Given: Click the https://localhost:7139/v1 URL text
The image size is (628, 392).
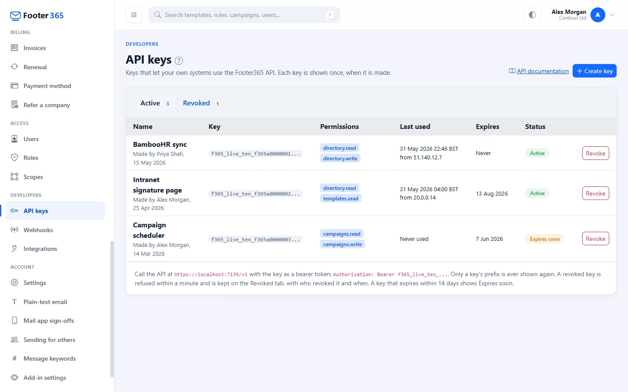Looking at the screenshot, I should pyautogui.click(x=211, y=274).
